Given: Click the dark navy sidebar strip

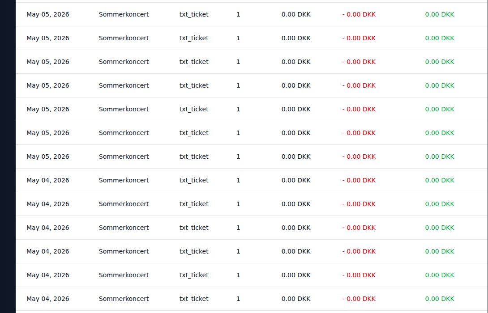Looking at the screenshot, I should (x=8, y=156).
